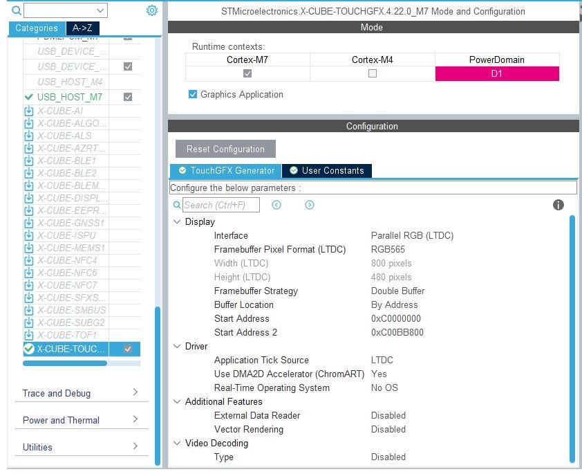Select the X-CUBE-AI pack entry
Screen dimensions: 582x474
pyautogui.click(x=60, y=111)
